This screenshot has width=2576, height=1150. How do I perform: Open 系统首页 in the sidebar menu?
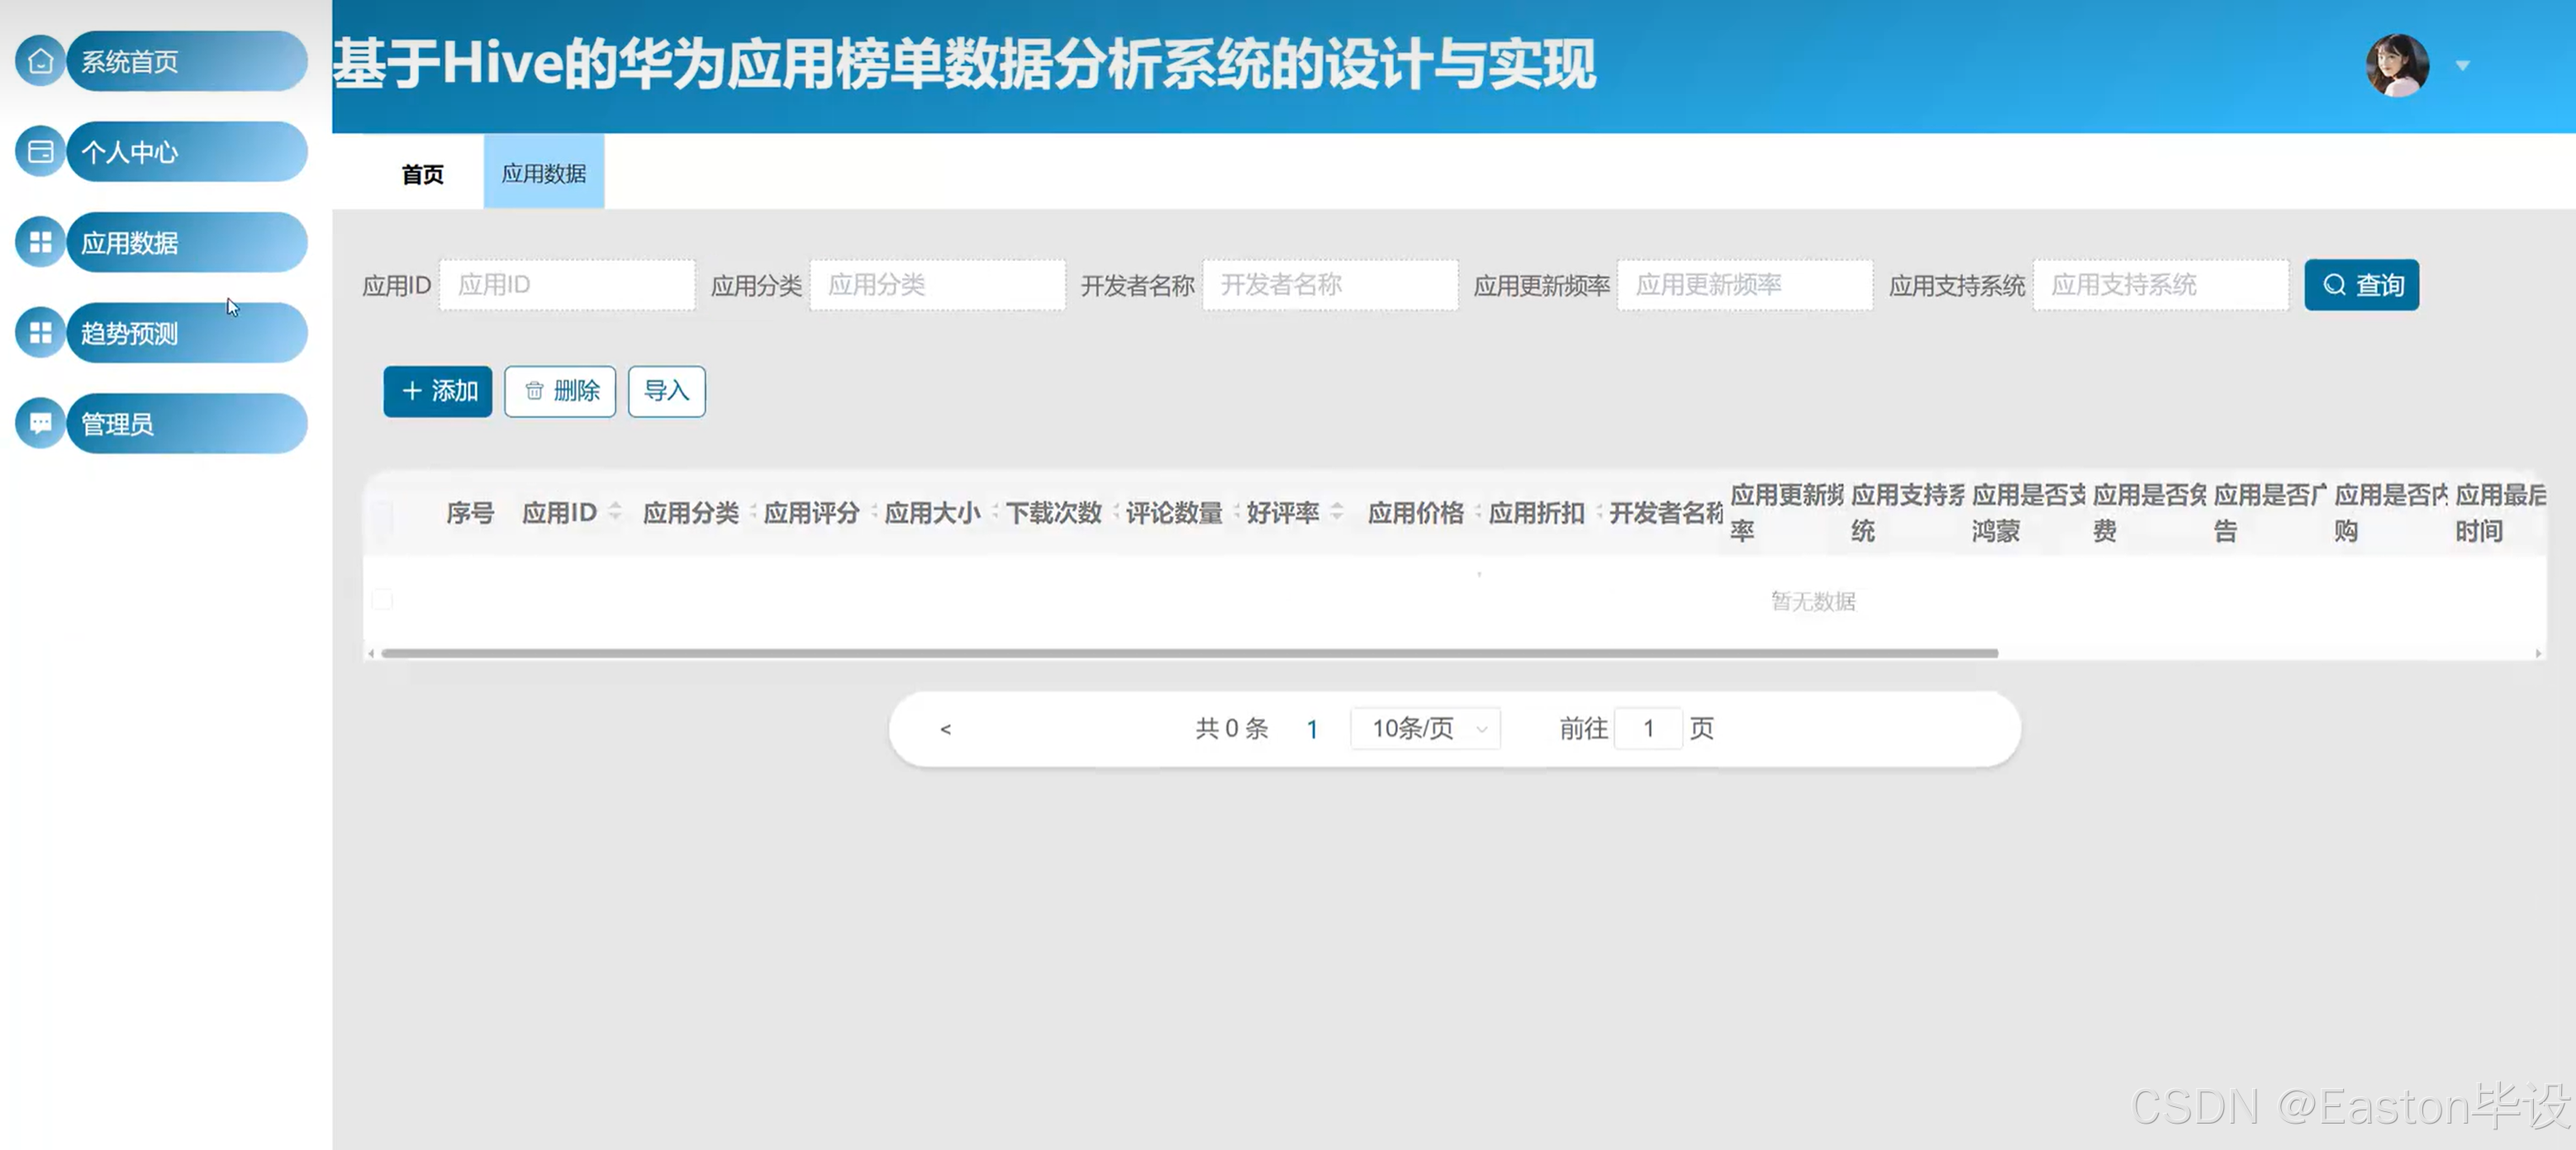(186, 61)
